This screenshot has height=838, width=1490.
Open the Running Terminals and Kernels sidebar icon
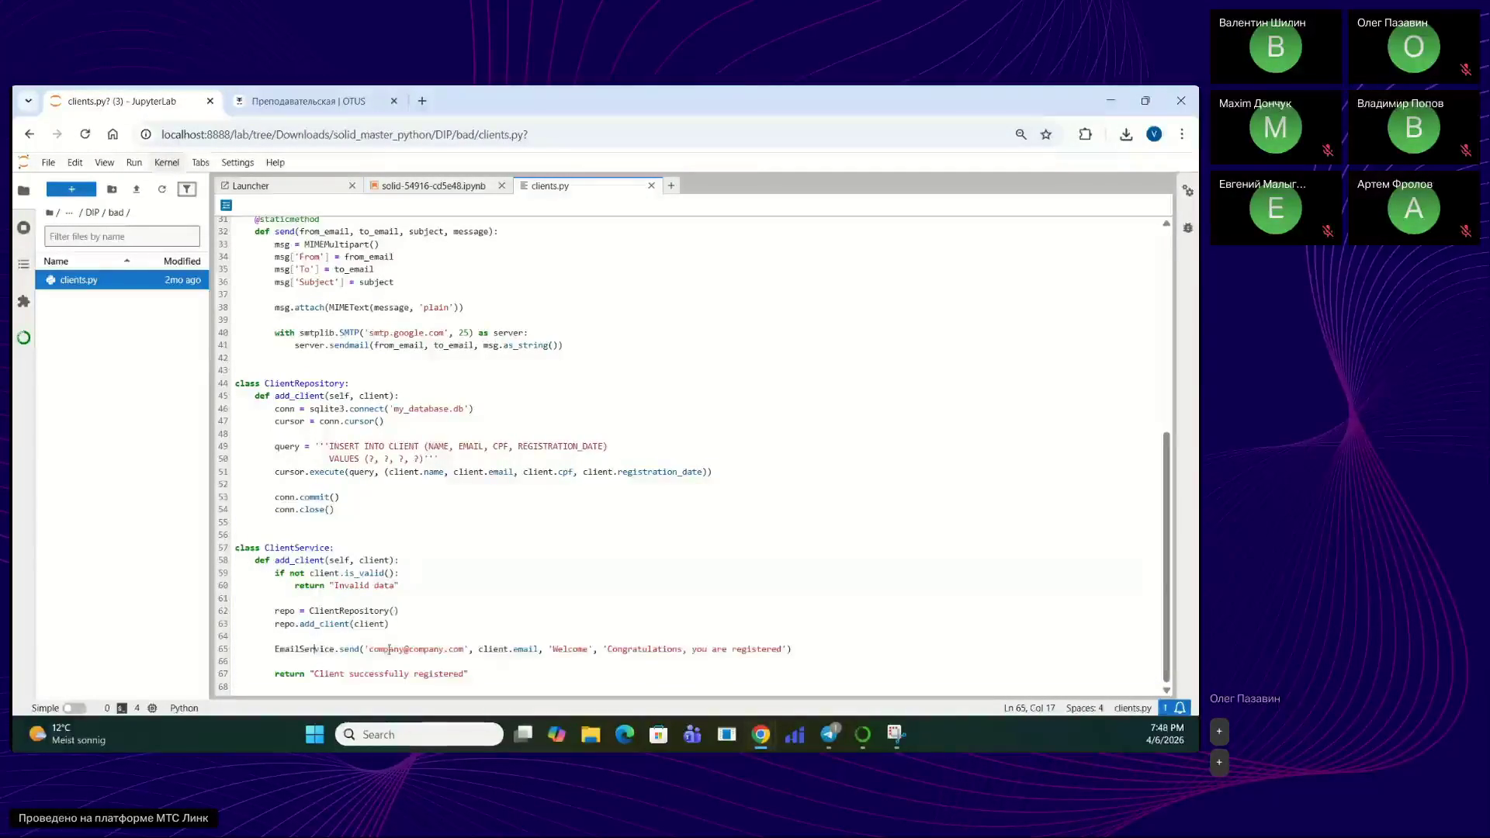[x=23, y=227]
